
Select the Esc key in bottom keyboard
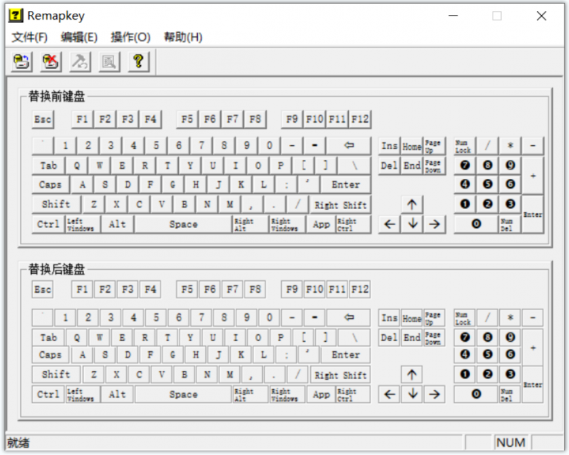42,290
